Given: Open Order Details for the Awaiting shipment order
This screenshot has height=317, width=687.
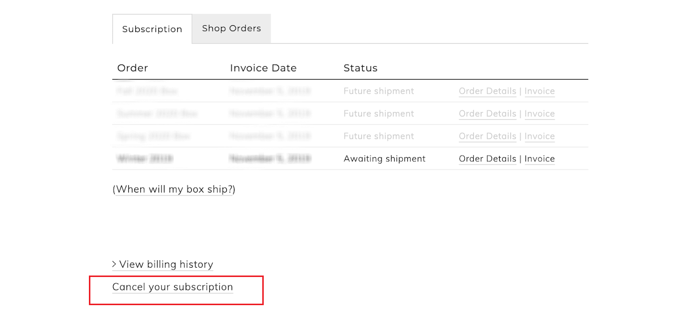Looking at the screenshot, I should coord(487,158).
